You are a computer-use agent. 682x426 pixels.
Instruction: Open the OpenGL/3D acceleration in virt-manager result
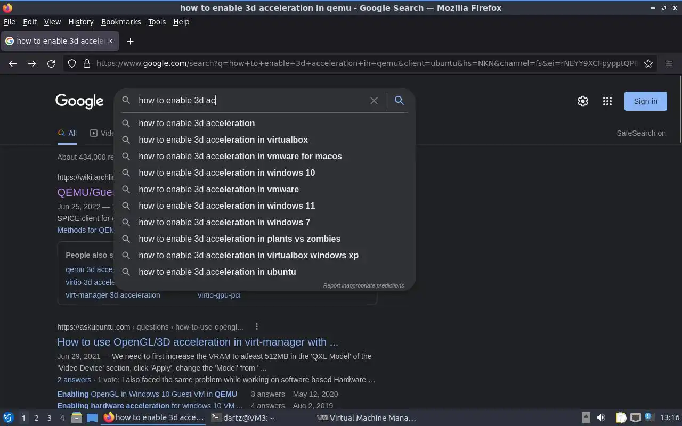198,342
